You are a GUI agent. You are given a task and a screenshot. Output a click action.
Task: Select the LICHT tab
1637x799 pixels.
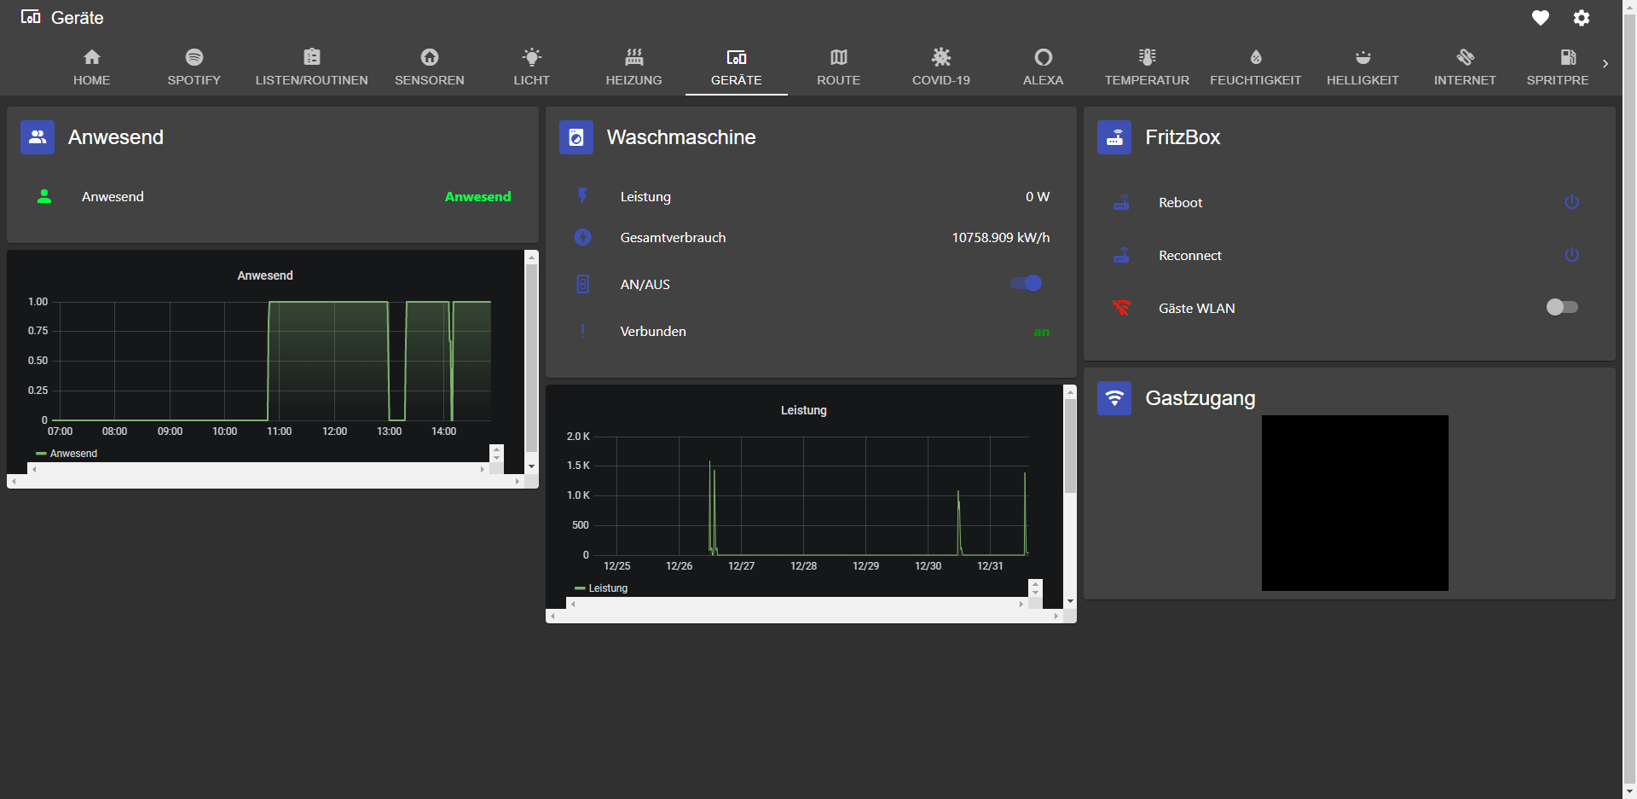pos(532,67)
